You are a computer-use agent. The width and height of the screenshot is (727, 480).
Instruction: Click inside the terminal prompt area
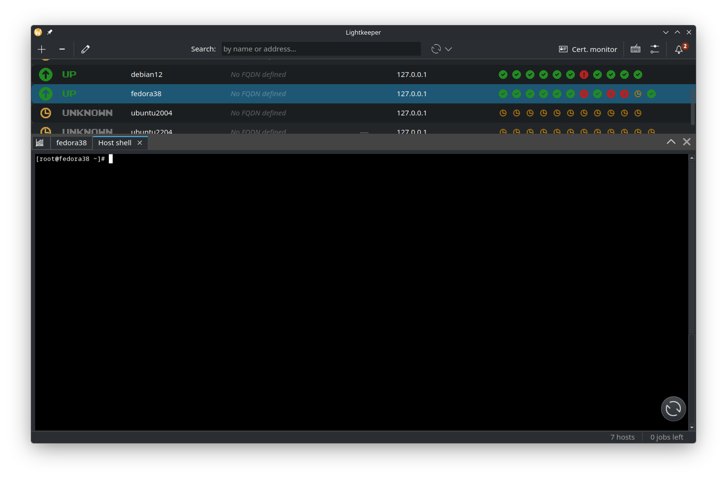[x=361, y=292]
